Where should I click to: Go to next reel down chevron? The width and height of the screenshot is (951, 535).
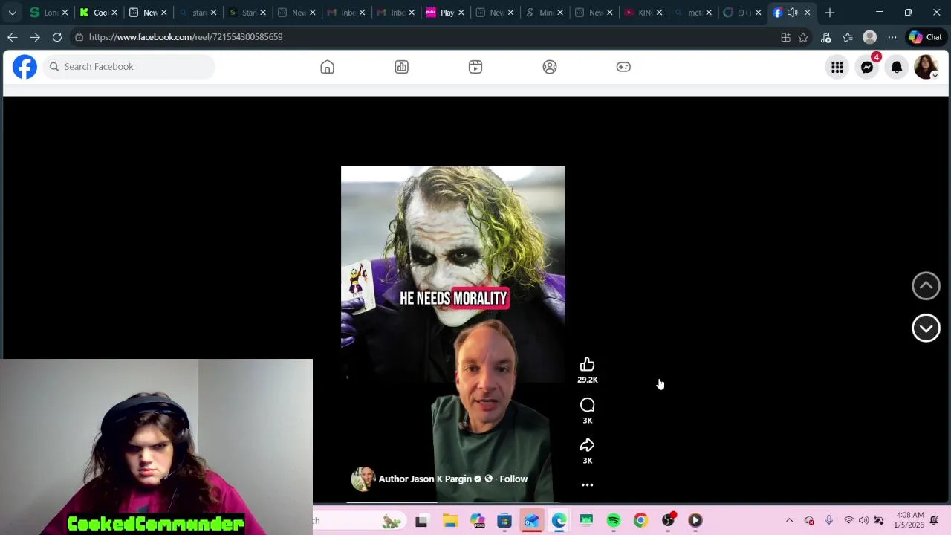pos(926,328)
